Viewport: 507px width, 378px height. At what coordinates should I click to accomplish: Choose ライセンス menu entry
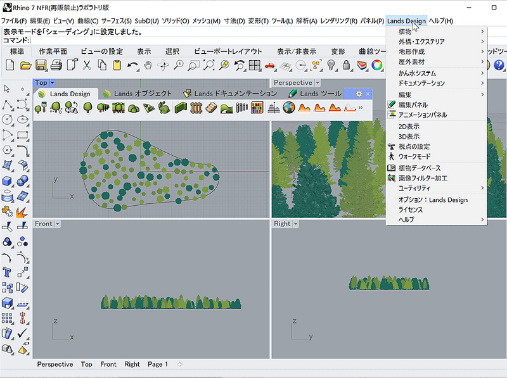pyautogui.click(x=437, y=210)
